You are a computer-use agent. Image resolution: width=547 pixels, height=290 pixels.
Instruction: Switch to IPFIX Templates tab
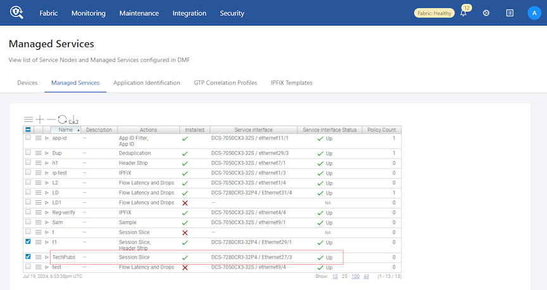tap(292, 83)
